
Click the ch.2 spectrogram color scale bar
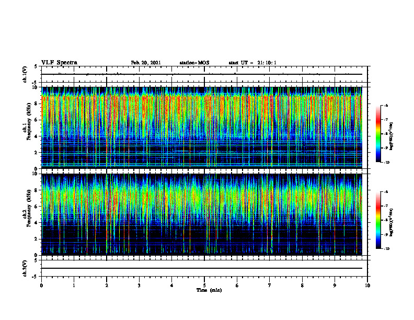coord(378,220)
